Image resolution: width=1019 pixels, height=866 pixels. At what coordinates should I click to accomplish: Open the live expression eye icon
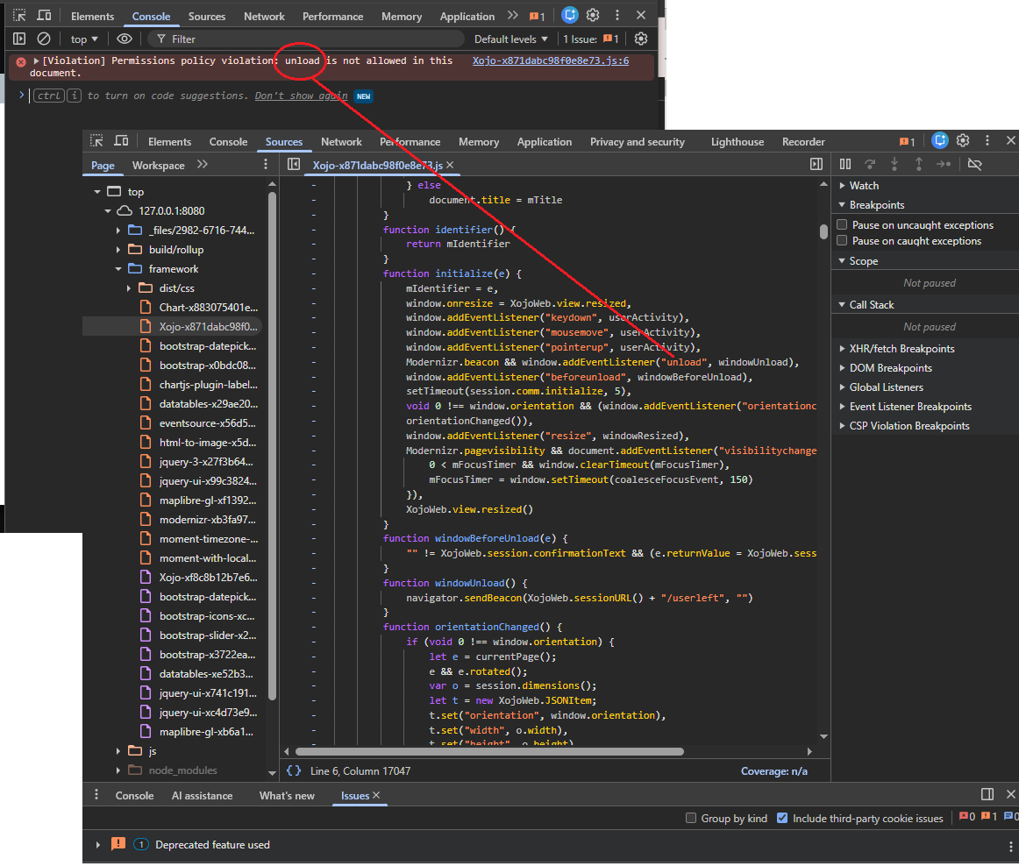click(125, 39)
